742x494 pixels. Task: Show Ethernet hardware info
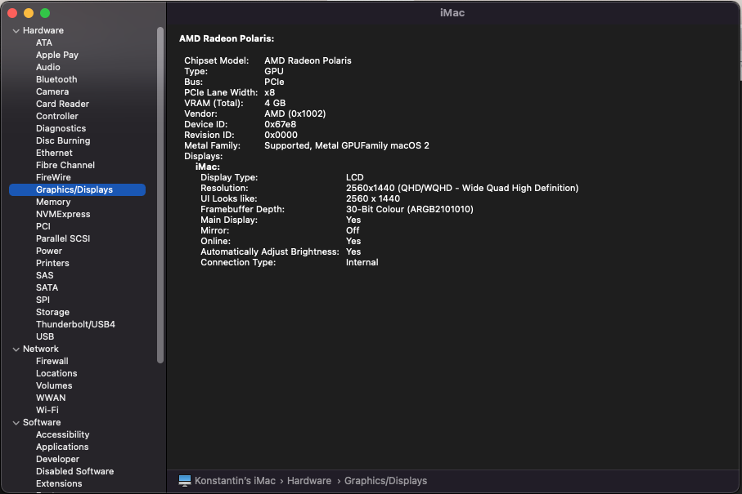click(x=54, y=153)
